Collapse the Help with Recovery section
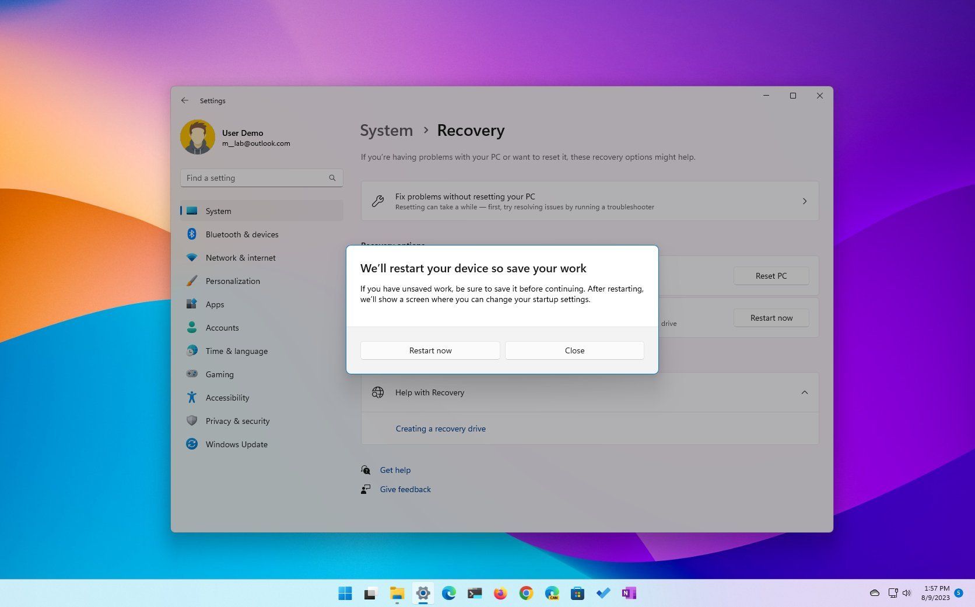Image resolution: width=975 pixels, height=607 pixels. pos(805,392)
